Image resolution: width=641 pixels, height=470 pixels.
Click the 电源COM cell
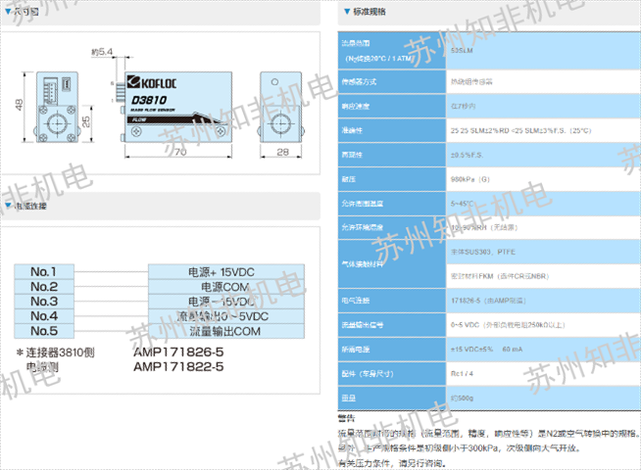click(226, 287)
